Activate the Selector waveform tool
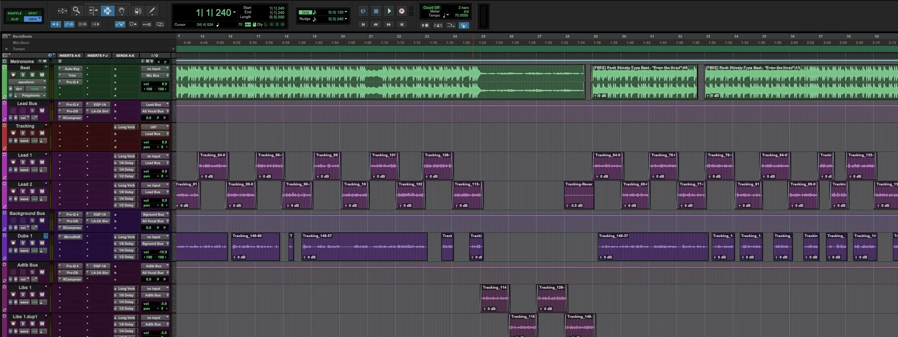Viewport: 898px width, 337px height. (107, 11)
